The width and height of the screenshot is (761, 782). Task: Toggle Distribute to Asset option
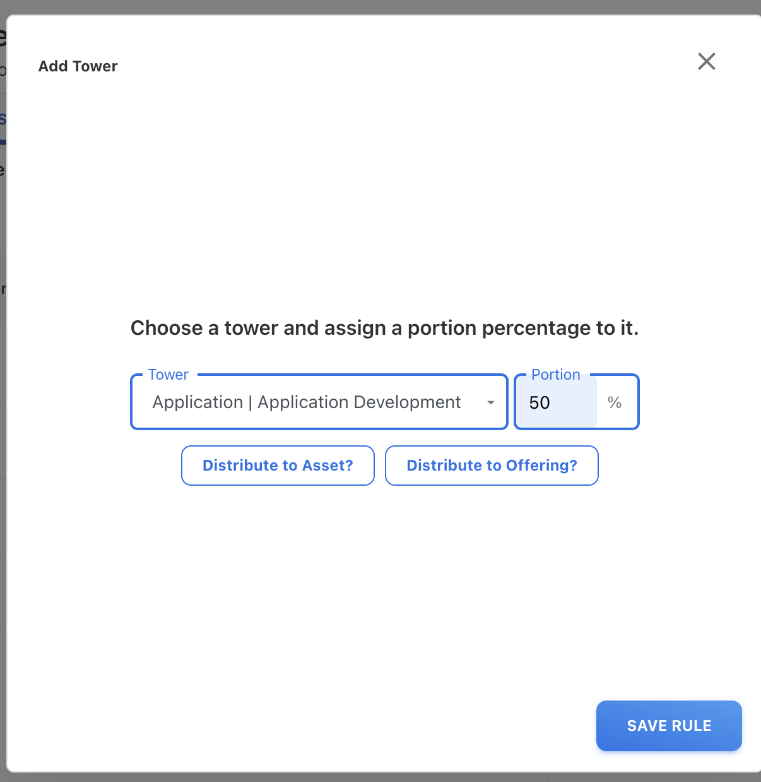[x=278, y=466]
